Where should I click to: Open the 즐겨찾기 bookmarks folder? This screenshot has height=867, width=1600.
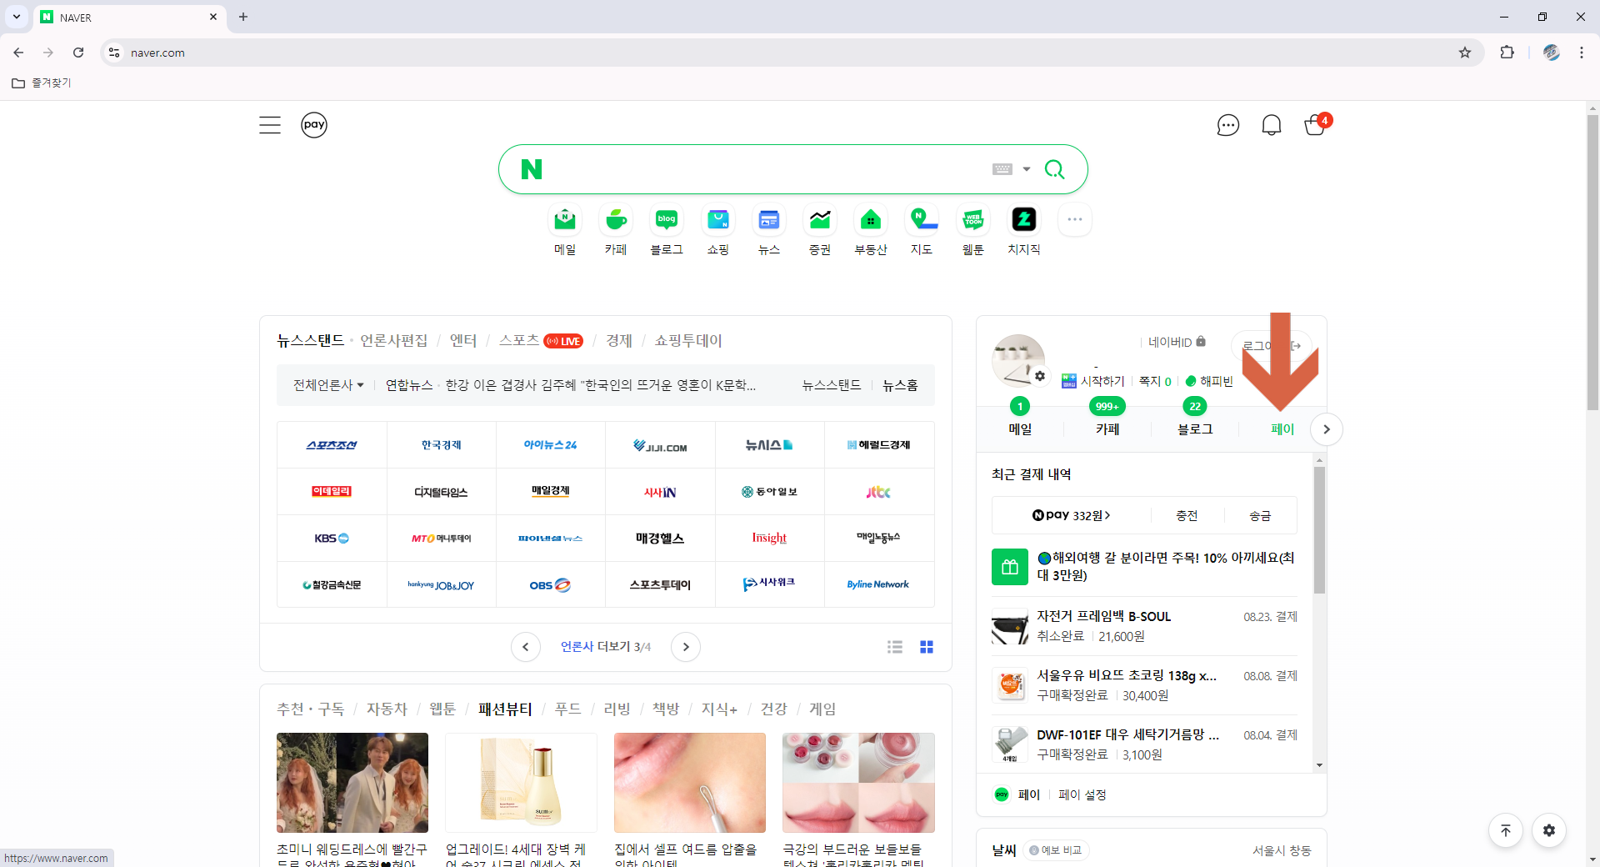(42, 83)
